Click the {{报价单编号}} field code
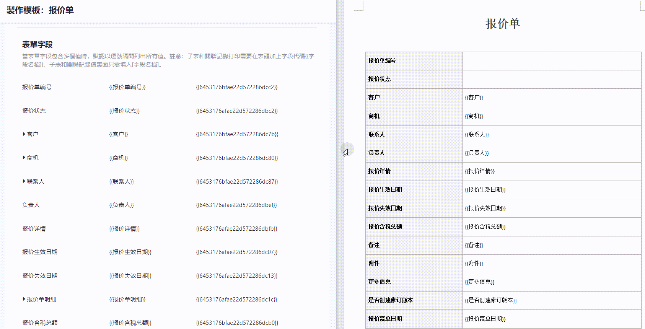This screenshot has width=645, height=329. [127, 87]
